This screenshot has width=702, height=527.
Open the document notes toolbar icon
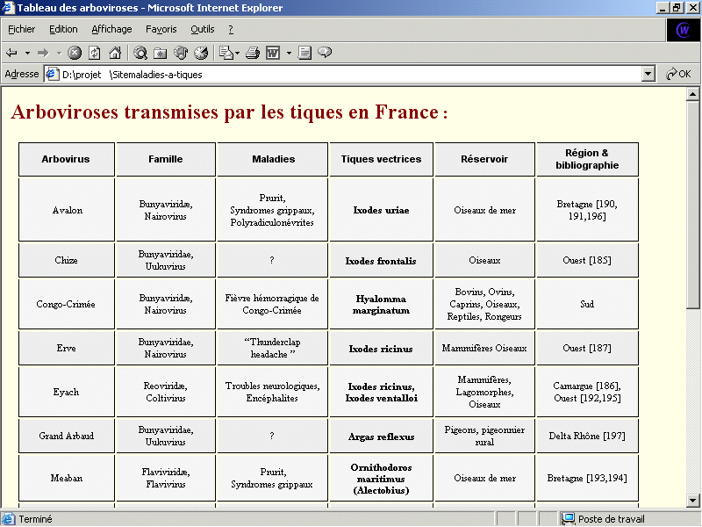point(304,53)
